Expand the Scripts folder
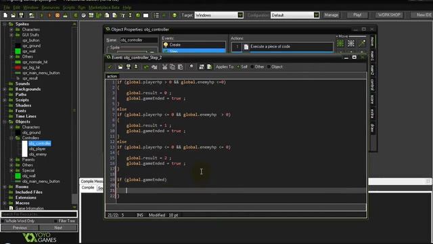The width and height of the screenshot is (433, 244). click(5, 100)
